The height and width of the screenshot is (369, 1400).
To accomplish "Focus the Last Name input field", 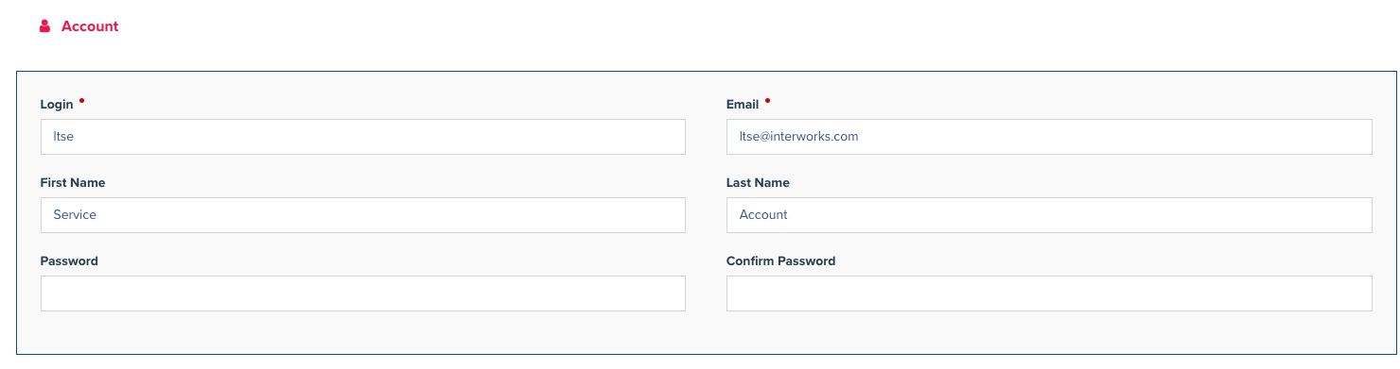I will click(x=1049, y=215).
